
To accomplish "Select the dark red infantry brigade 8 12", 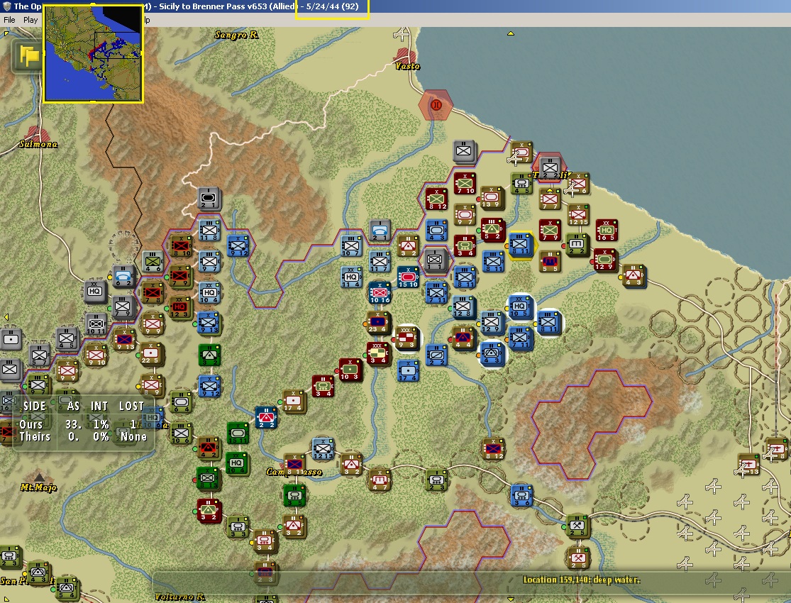I will [x=436, y=199].
